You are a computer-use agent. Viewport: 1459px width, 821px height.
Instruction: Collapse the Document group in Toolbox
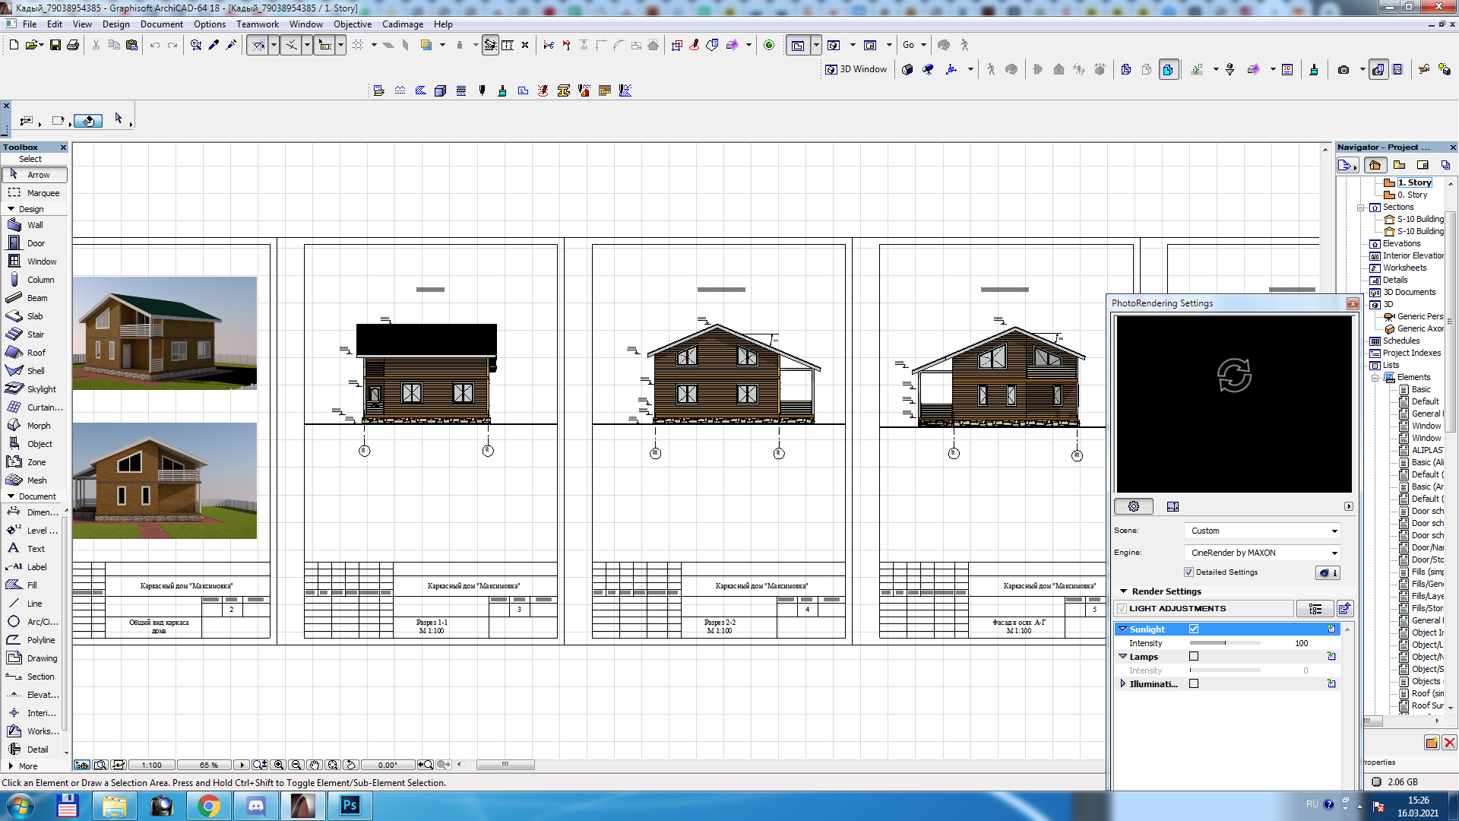pyautogui.click(x=11, y=496)
